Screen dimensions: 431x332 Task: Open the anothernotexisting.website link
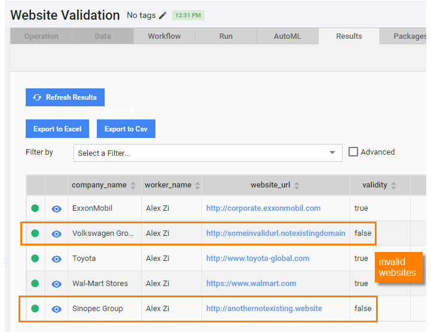(264, 309)
